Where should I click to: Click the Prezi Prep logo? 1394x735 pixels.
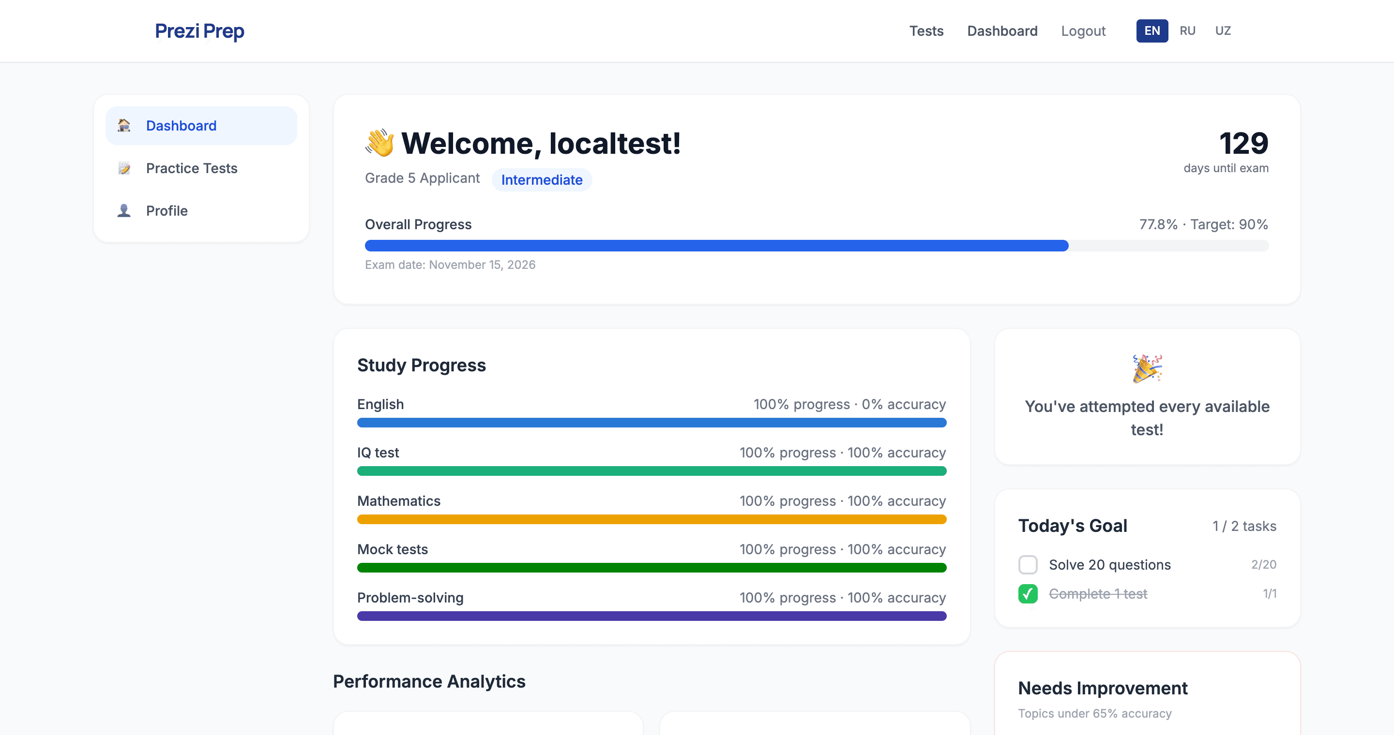point(200,31)
